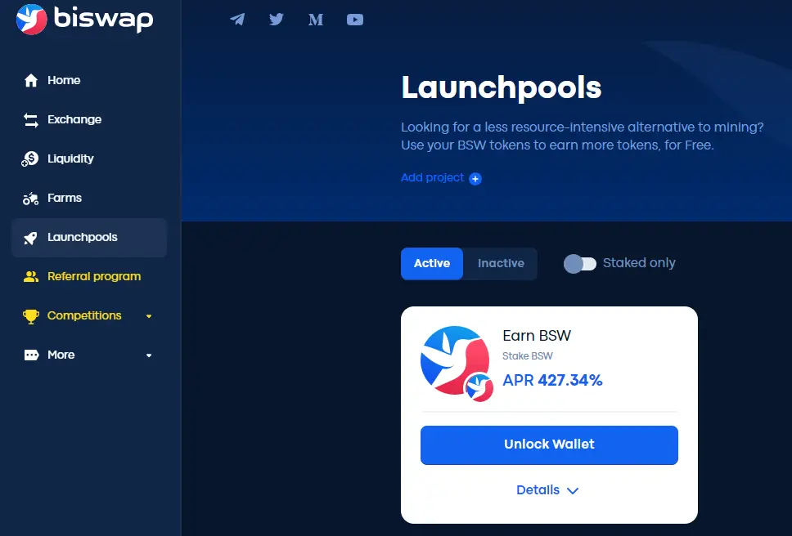Open the YouTube icon in header
Image resolution: width=792 pixels, height=536 pixels.
[x=355, y=19]
